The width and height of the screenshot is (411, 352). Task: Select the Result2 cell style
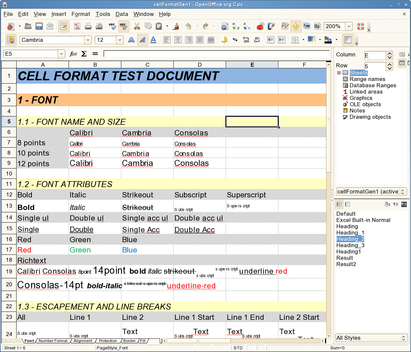point(346,264)
